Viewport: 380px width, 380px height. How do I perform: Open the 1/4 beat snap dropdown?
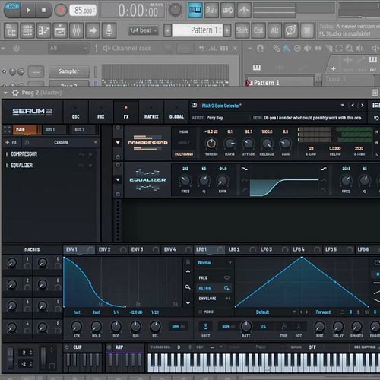coord(143,30)
